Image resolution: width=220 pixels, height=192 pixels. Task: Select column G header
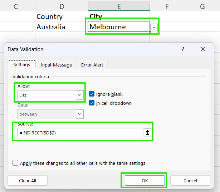coord(202,6)
